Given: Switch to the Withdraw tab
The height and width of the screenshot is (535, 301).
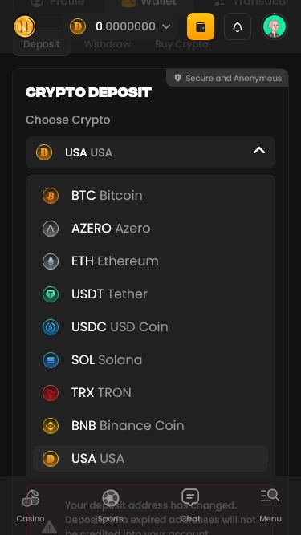Looking at the screenshot, I should [x=108, y=44].
